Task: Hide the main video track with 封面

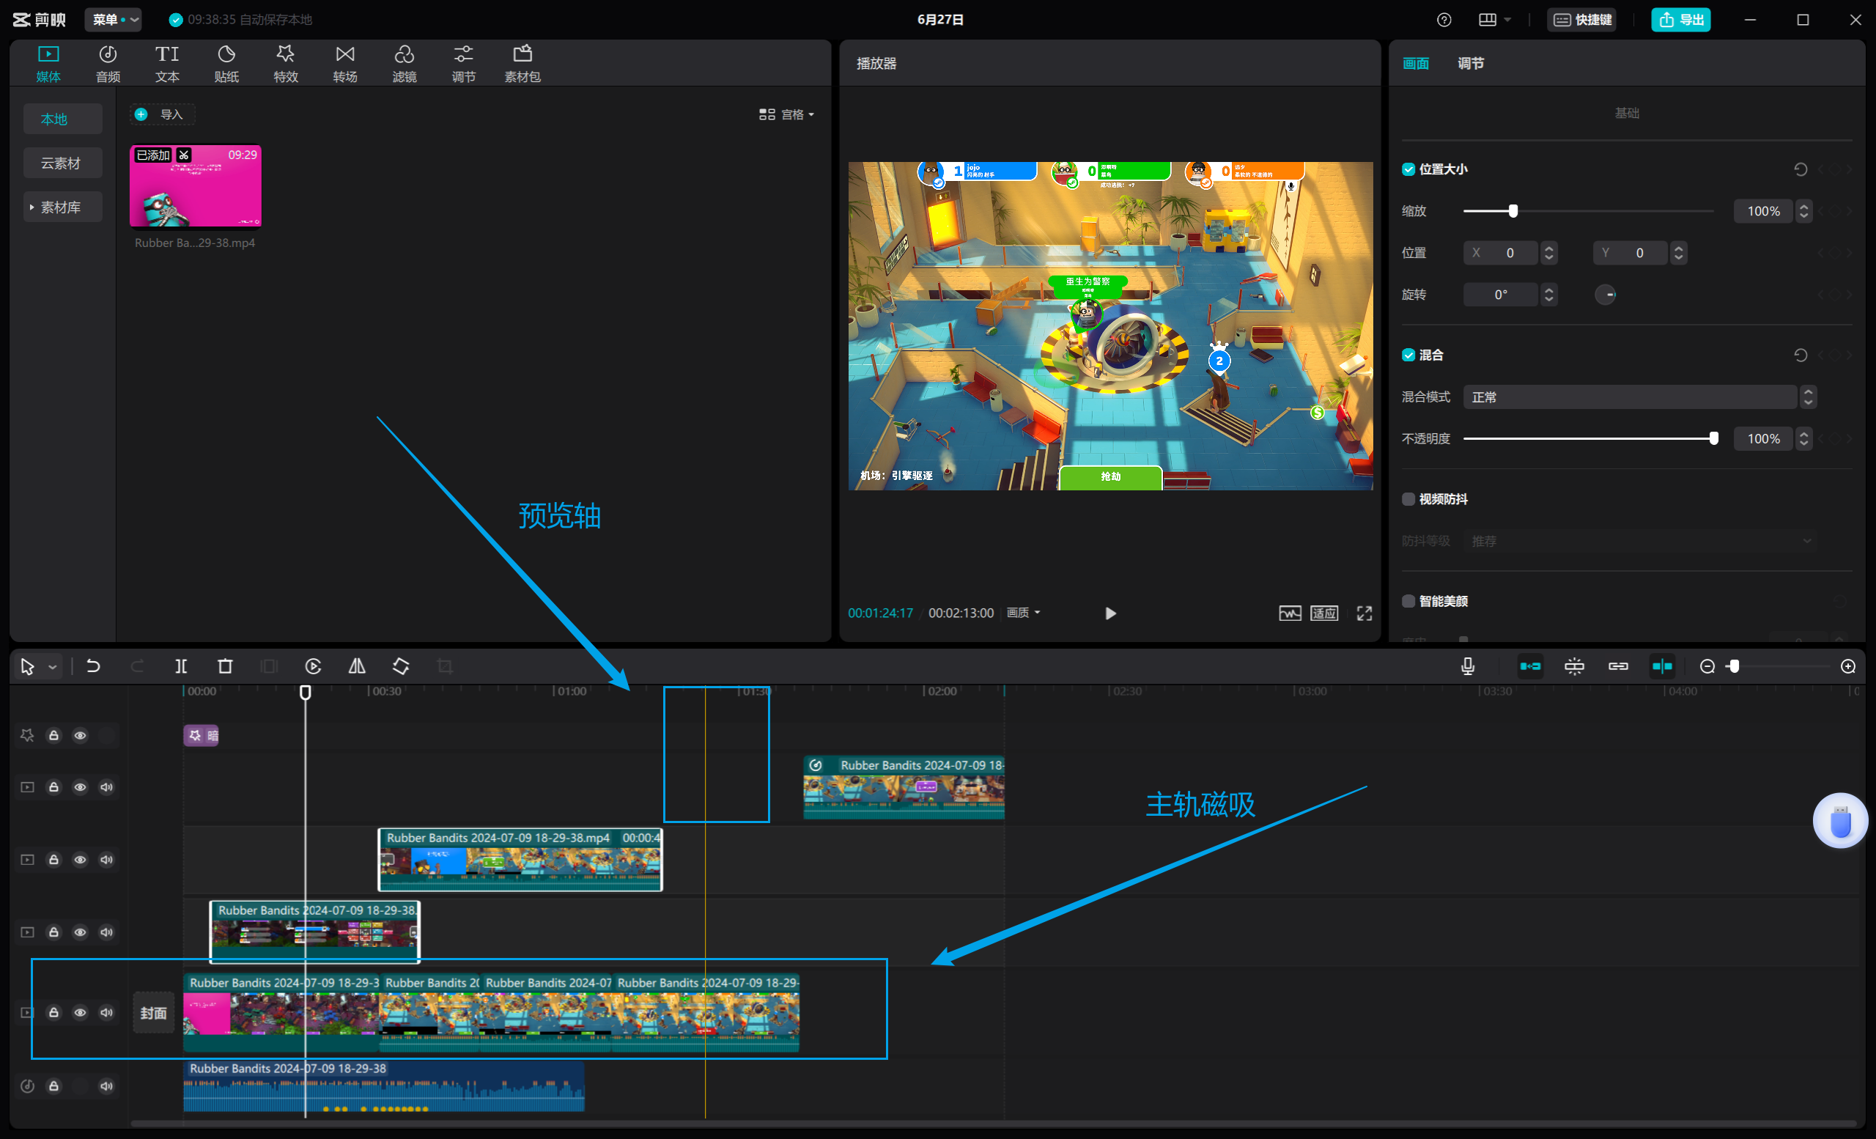Action: pyautogui.click(x=80, y=1013)
